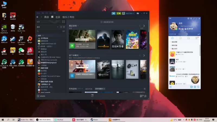Image resolution: width=217 pixels, height=122 pixels.
Task: Open YY home tab icon
Action: (173, 38)
